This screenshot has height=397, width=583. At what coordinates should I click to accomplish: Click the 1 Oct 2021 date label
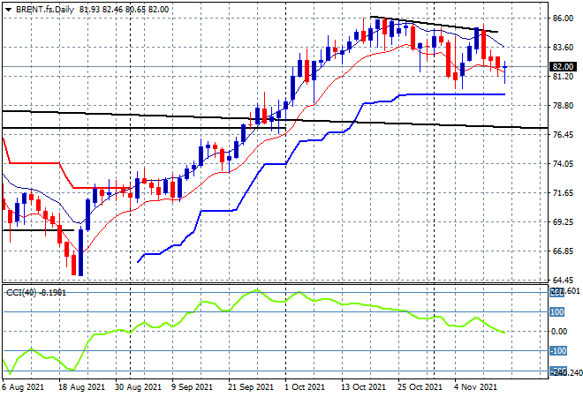coord(305,387)
